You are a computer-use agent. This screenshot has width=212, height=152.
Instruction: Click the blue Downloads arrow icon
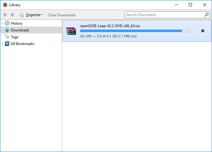(x=7, y=30)
